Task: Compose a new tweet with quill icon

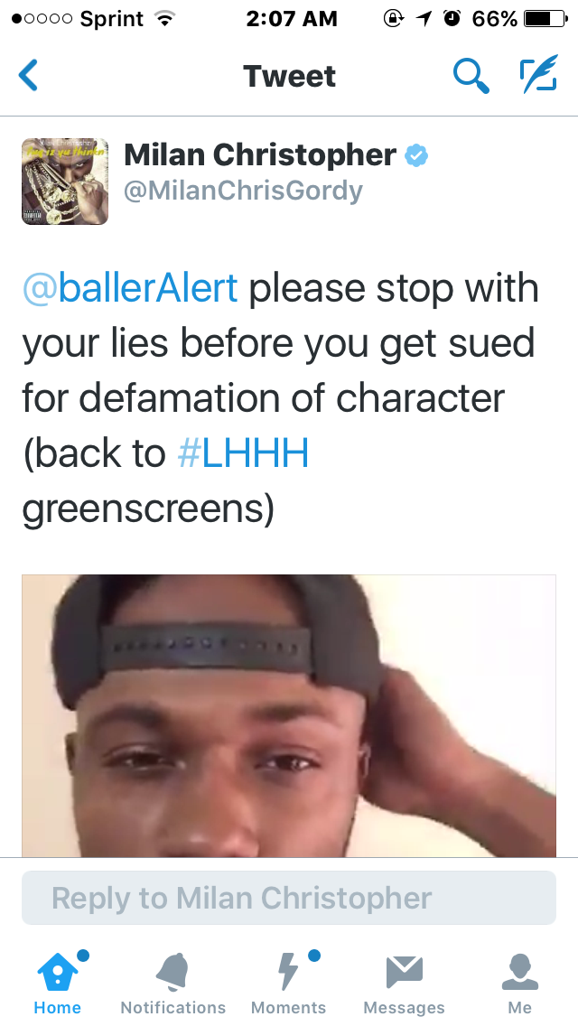Action: (x=539, y=74)
